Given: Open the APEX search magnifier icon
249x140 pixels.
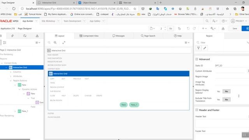Looking at the screenshot, I should point(207,21).
